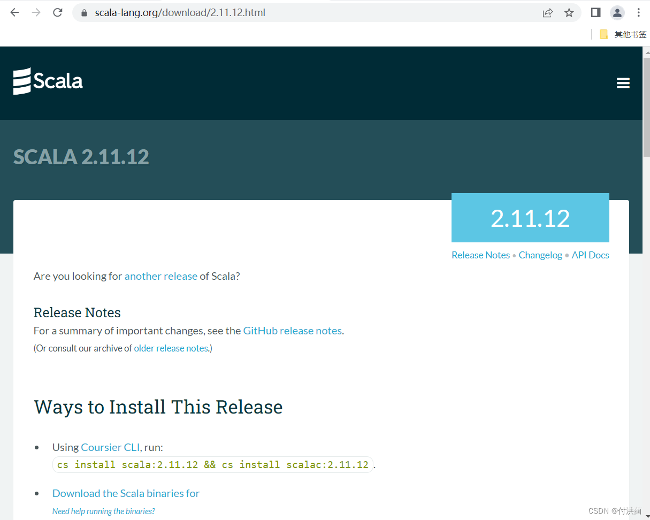Bookmark this page with star icon
650x520 pixels.
point(569,13)
